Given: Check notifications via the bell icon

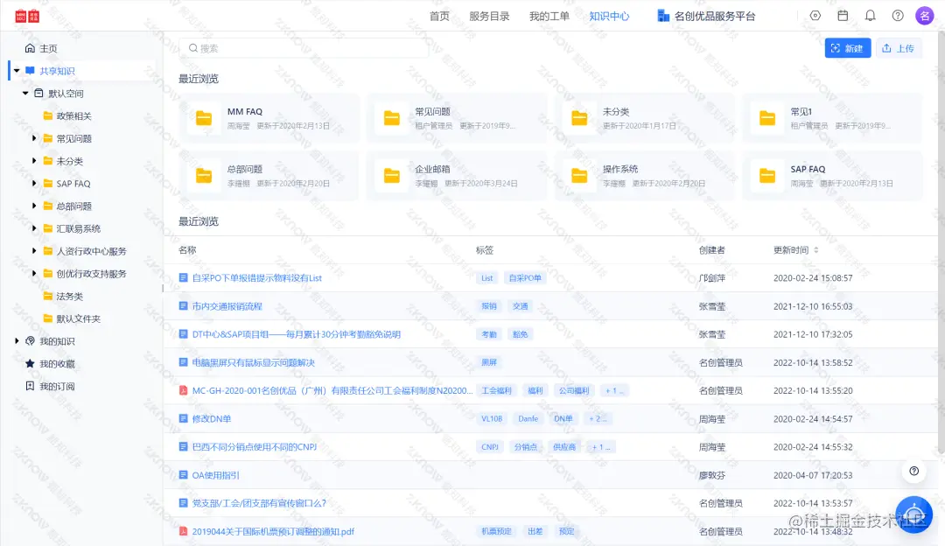Looking at the screenshot, I should tap(870, 15).
